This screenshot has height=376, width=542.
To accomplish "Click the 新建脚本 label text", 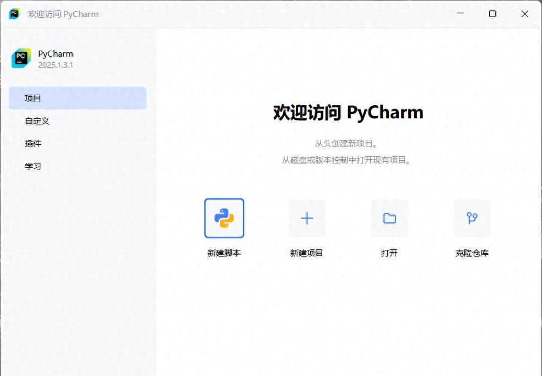I will click(224, 253).
